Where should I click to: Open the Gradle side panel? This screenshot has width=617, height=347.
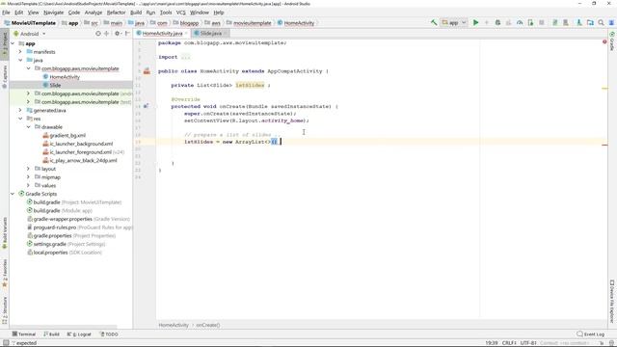[x=612, y=40]
